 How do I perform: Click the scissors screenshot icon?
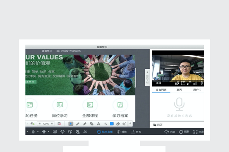point(85,132)
